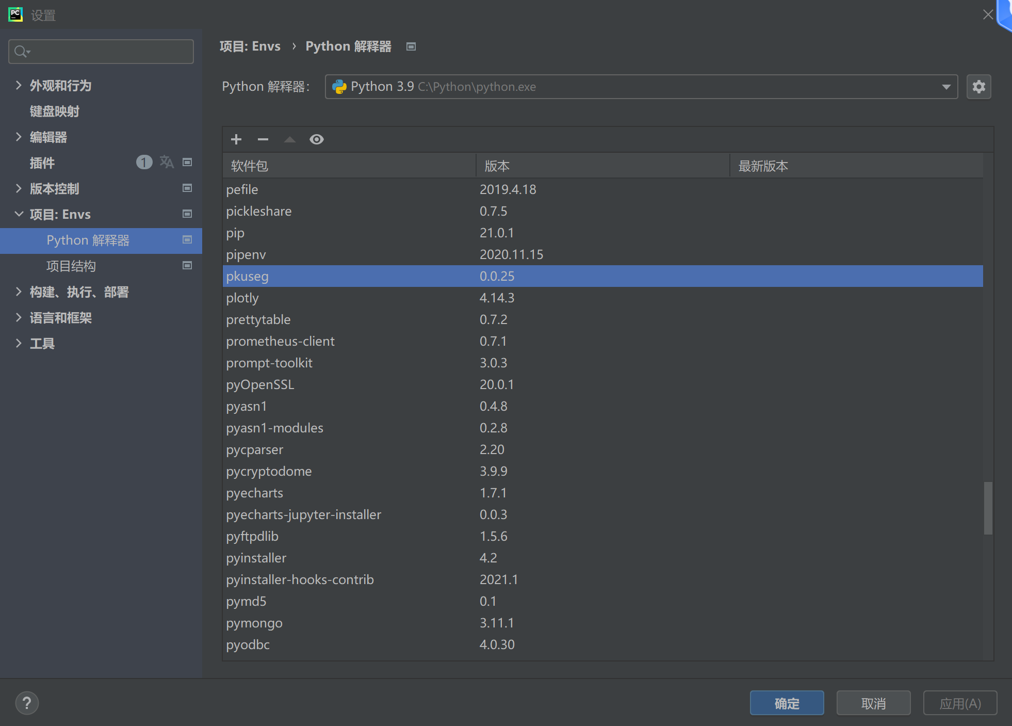Click the settings search input field
Viewport: 1012px width, 726px height.
[x=108, y=52]
